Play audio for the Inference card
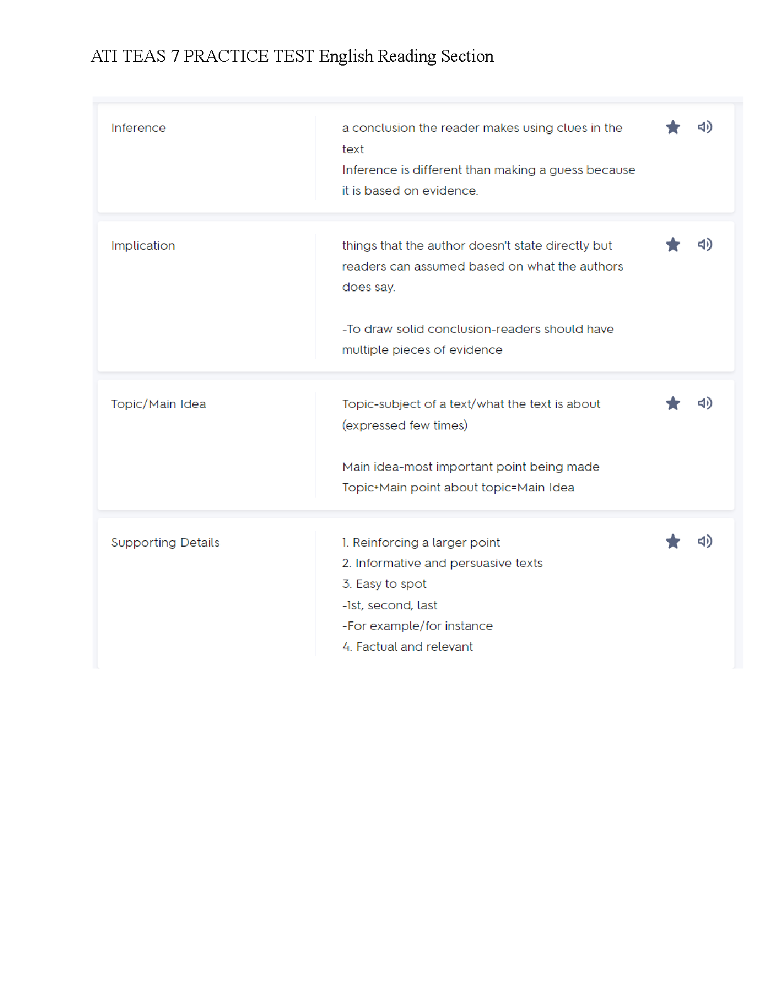The image size is (771, 999). tap(705, 127)
